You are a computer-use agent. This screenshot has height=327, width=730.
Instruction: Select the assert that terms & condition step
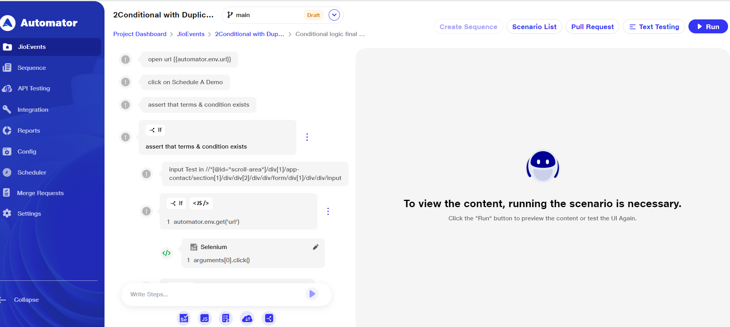click(x=199, y=105)
